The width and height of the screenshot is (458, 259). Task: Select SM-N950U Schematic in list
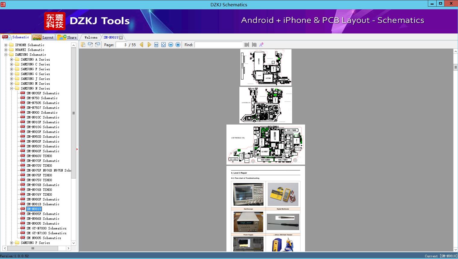(43, 146)
